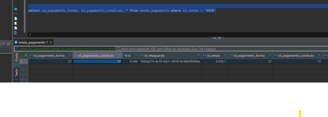The height and width of the screenshot is (117, 328).
Task: Click first id_pagamento_forma column header label
Action: 49,56
